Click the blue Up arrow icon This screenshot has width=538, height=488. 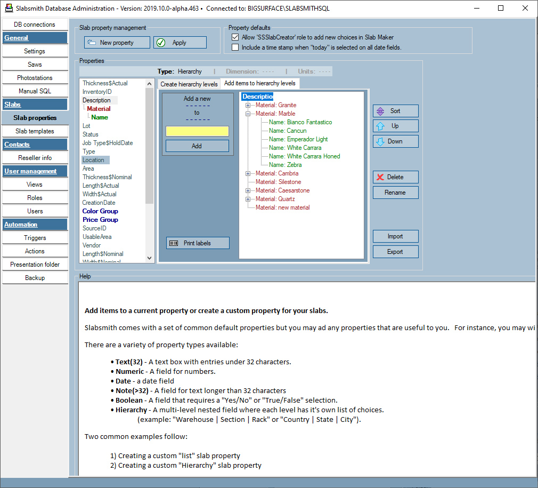pos(380,126)
